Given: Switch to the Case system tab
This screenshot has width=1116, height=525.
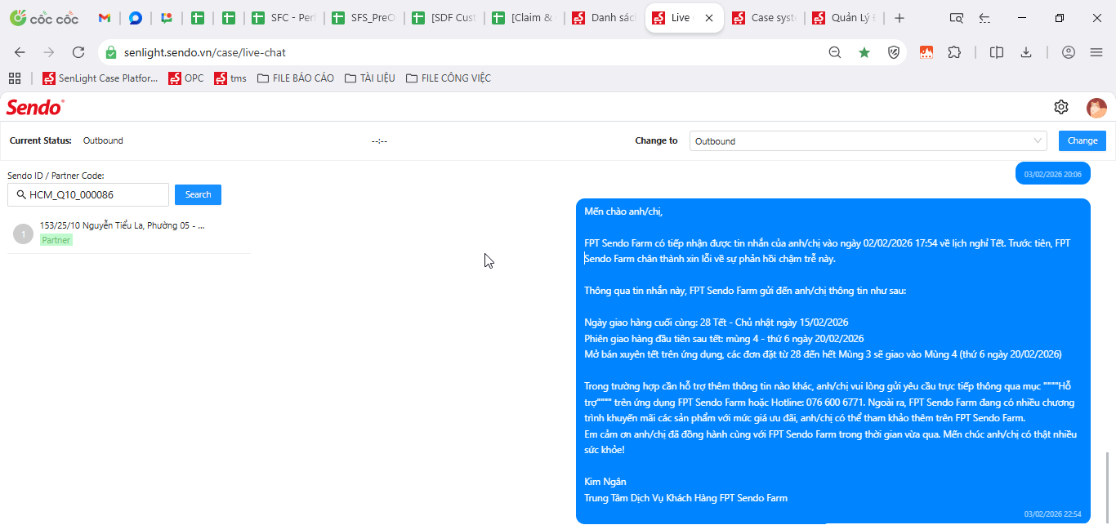Looking at the screenshot, I should pyautogui.click(x=763, y=18).
